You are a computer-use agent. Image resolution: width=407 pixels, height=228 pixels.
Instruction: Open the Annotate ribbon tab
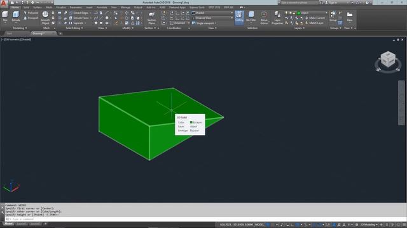tap(102, 8)
